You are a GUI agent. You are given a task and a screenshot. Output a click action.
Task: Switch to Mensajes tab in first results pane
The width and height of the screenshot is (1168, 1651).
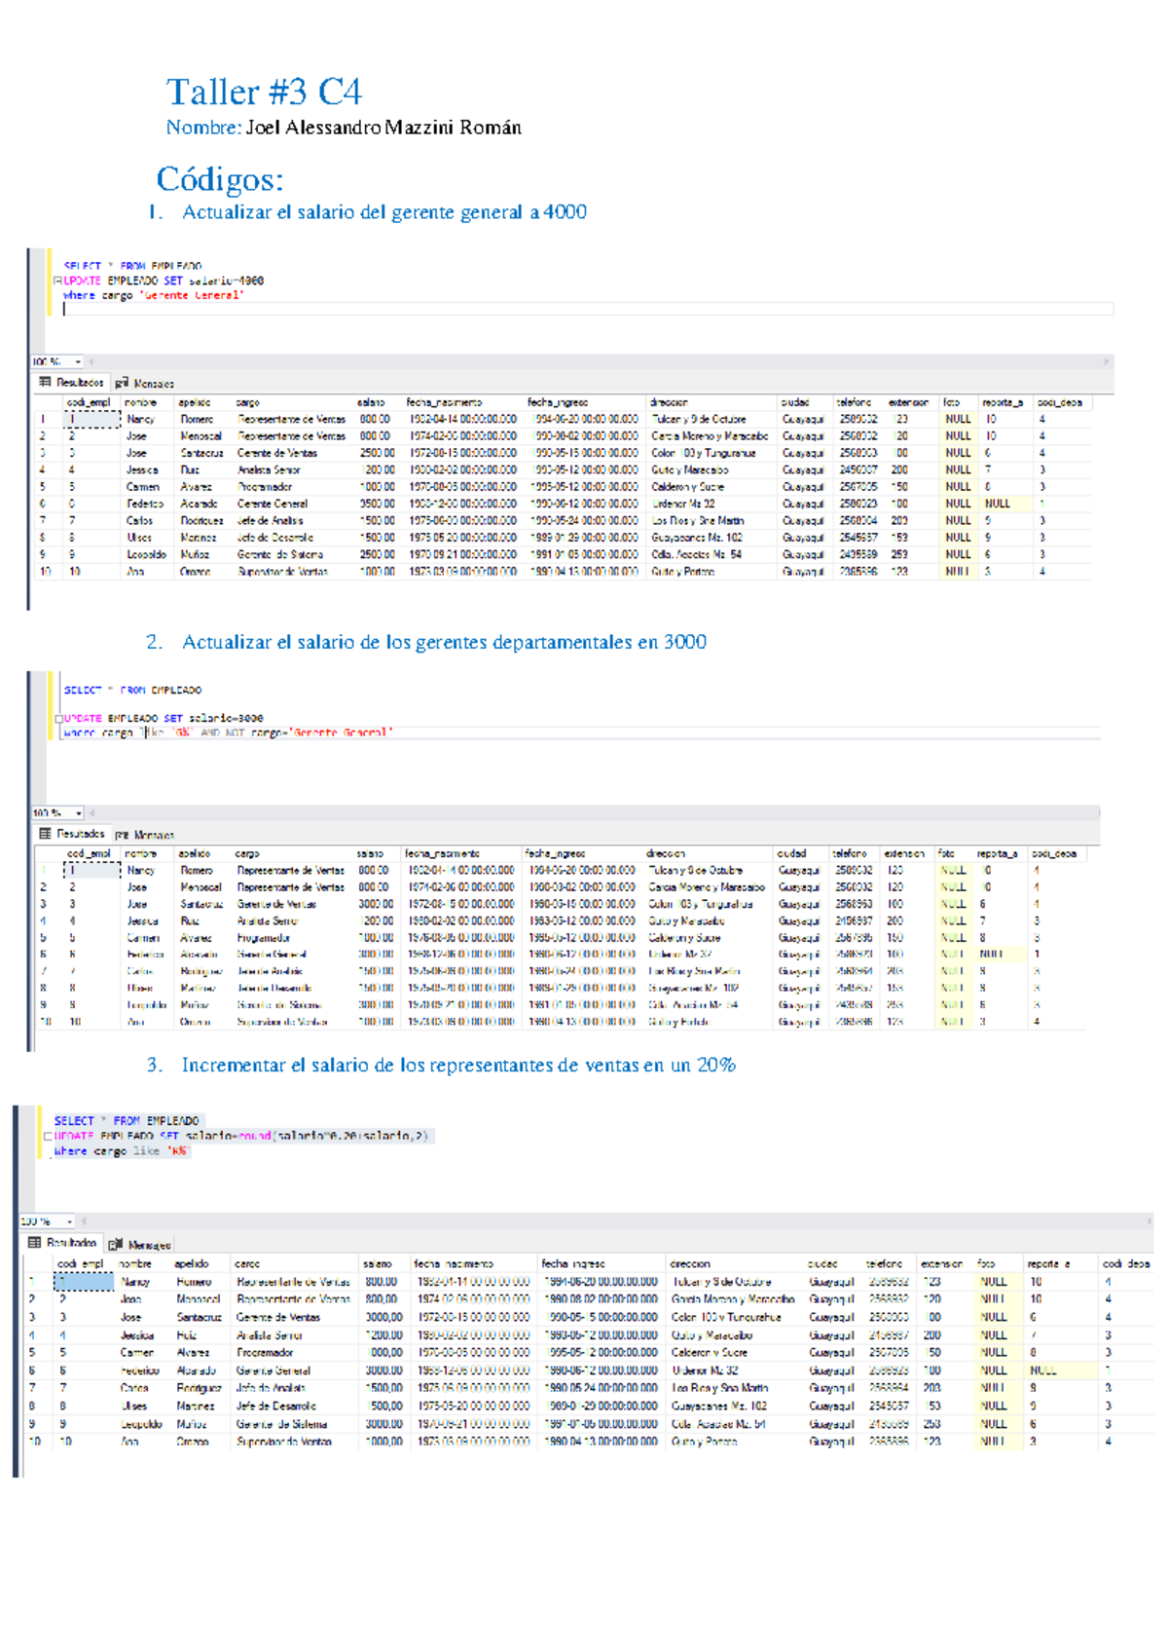(153, 384)
